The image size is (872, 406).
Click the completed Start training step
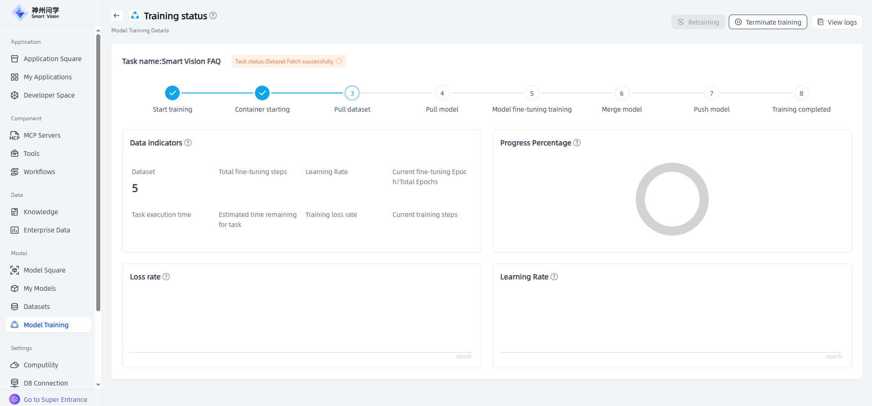[172, 93]
